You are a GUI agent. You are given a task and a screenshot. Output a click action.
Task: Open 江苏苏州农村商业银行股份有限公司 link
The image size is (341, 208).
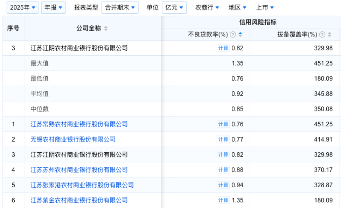coord(79,170)
